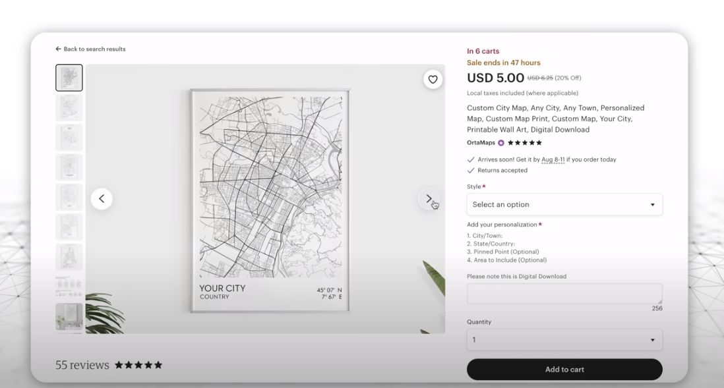Select the eighth thumbnail with size chart
Image resolution: width=724 pixels, height=388 pixels.
coord(69,287)
